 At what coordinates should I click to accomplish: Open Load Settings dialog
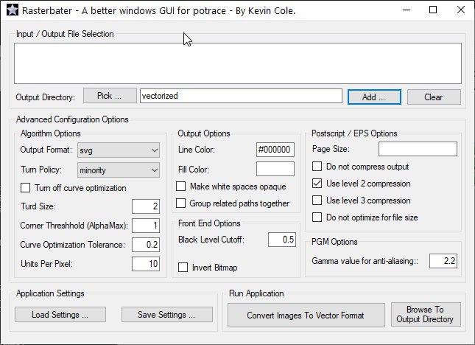(60, 315)
